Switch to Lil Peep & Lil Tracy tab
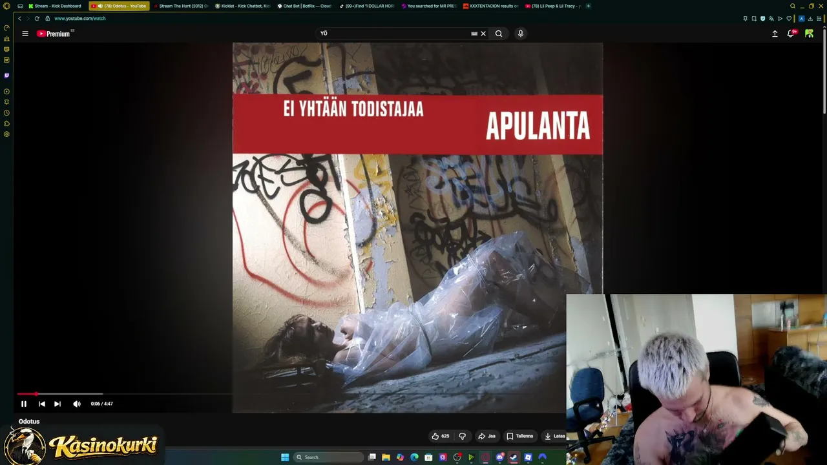 (x=553, y=6)
